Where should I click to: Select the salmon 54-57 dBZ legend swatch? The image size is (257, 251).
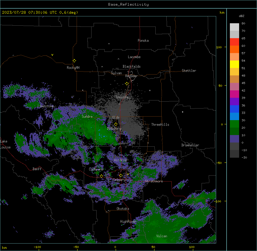[234, 57]
